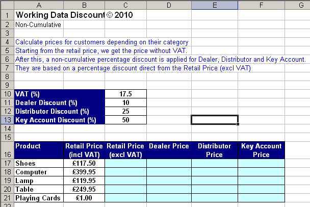Click 'They are based on a percentage' line
The height and width of the screenshot is (207, 310).
[x=133, y=68]
